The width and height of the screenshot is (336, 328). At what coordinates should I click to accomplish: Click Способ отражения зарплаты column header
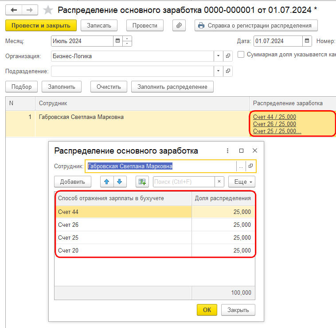tap(124, 198)
